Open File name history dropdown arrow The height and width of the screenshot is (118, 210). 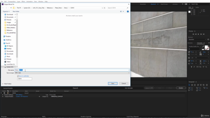(x=129, y=70)
